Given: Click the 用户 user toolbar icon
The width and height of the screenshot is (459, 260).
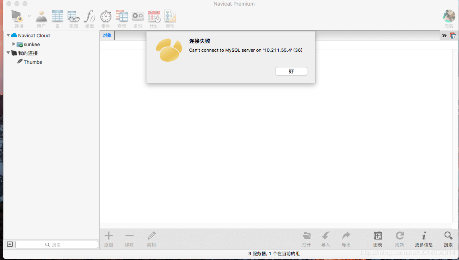Looking at the screenshot, I should click(41, 16).
